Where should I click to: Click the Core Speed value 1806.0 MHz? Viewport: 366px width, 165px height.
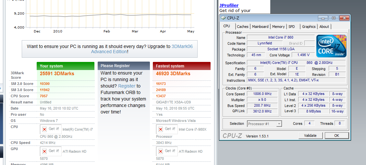(x=262, y=94)
